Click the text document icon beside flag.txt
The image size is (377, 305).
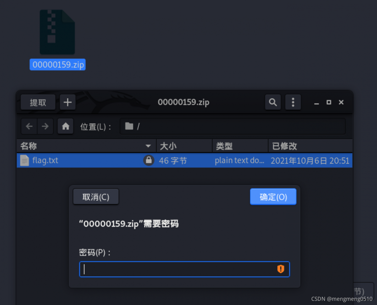click(x=24, y=160)
